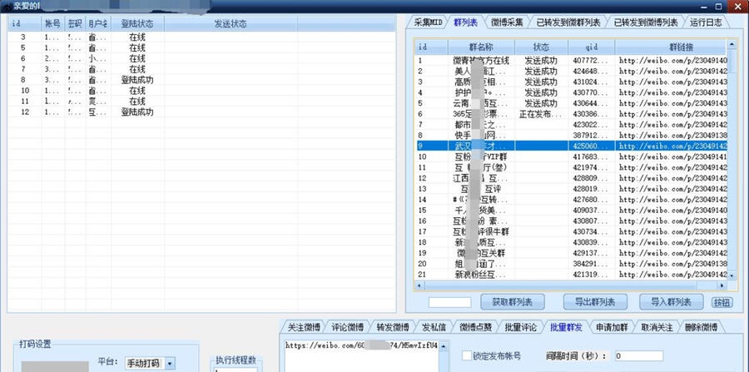Viewport: 749px width, 372px height.
Task: Click the app icon in title bar
Action: click(x=7, y=7)
